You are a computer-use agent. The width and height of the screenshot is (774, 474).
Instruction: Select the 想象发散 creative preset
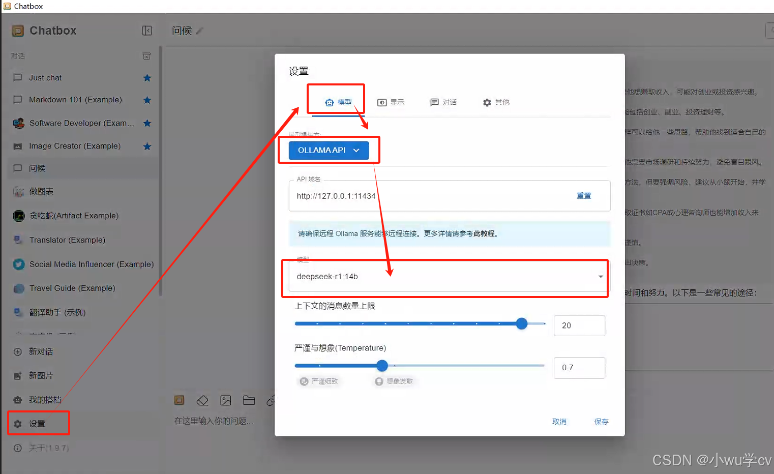394,381
